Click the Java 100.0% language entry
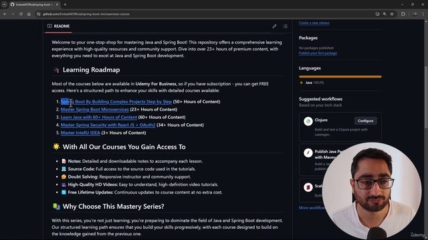The image size is (428, 240). [312, 83]
